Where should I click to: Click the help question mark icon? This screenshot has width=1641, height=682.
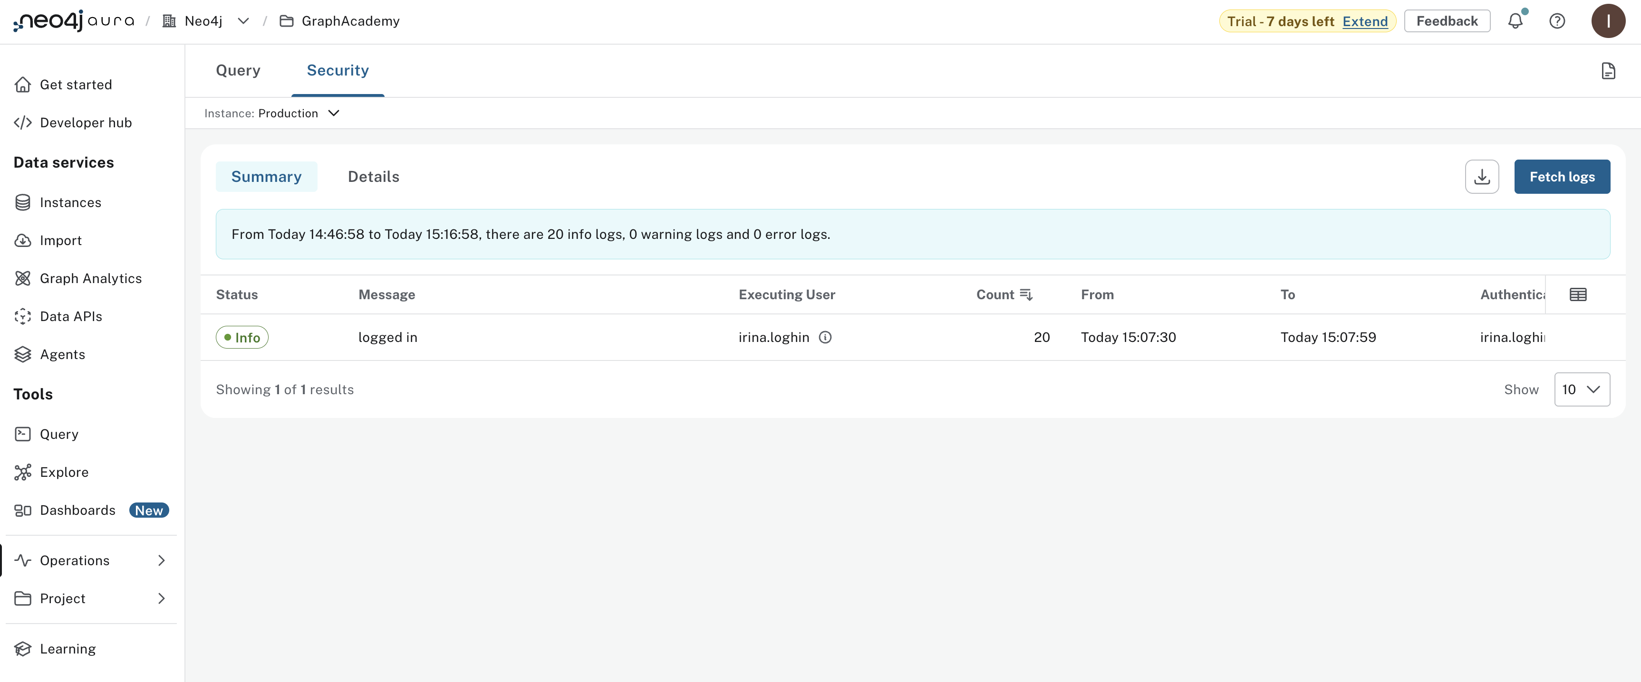(x=1557, y=21)
